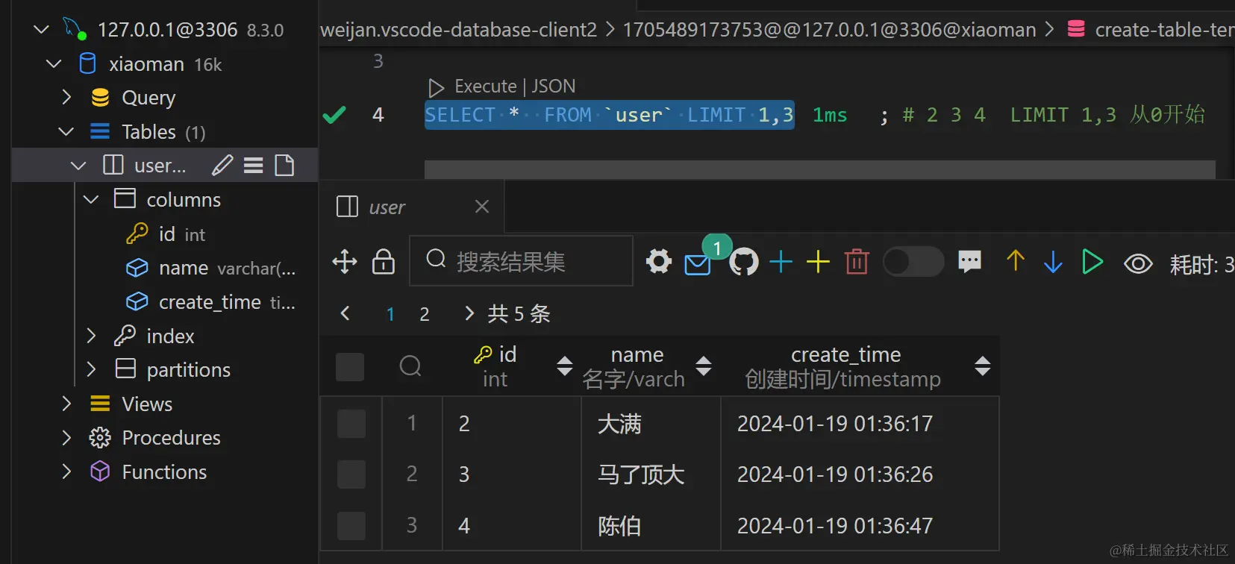The height and width of the screenshot is (564, 1235).
Task: Click the magnifier icon in table header
Action: coord(410,366)
